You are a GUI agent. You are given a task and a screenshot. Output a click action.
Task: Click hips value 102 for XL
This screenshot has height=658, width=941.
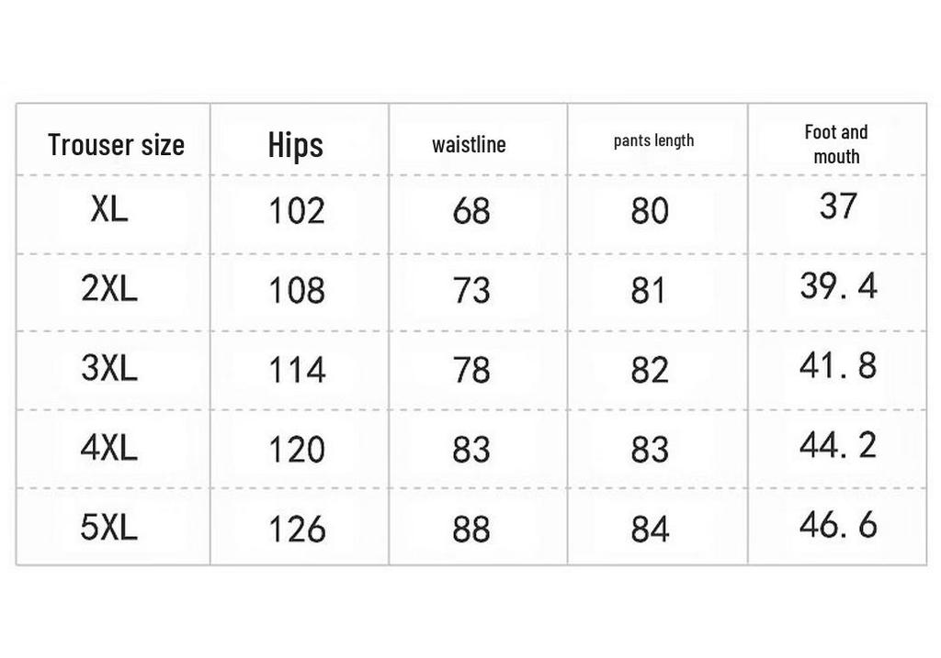(x=297, y=211)
